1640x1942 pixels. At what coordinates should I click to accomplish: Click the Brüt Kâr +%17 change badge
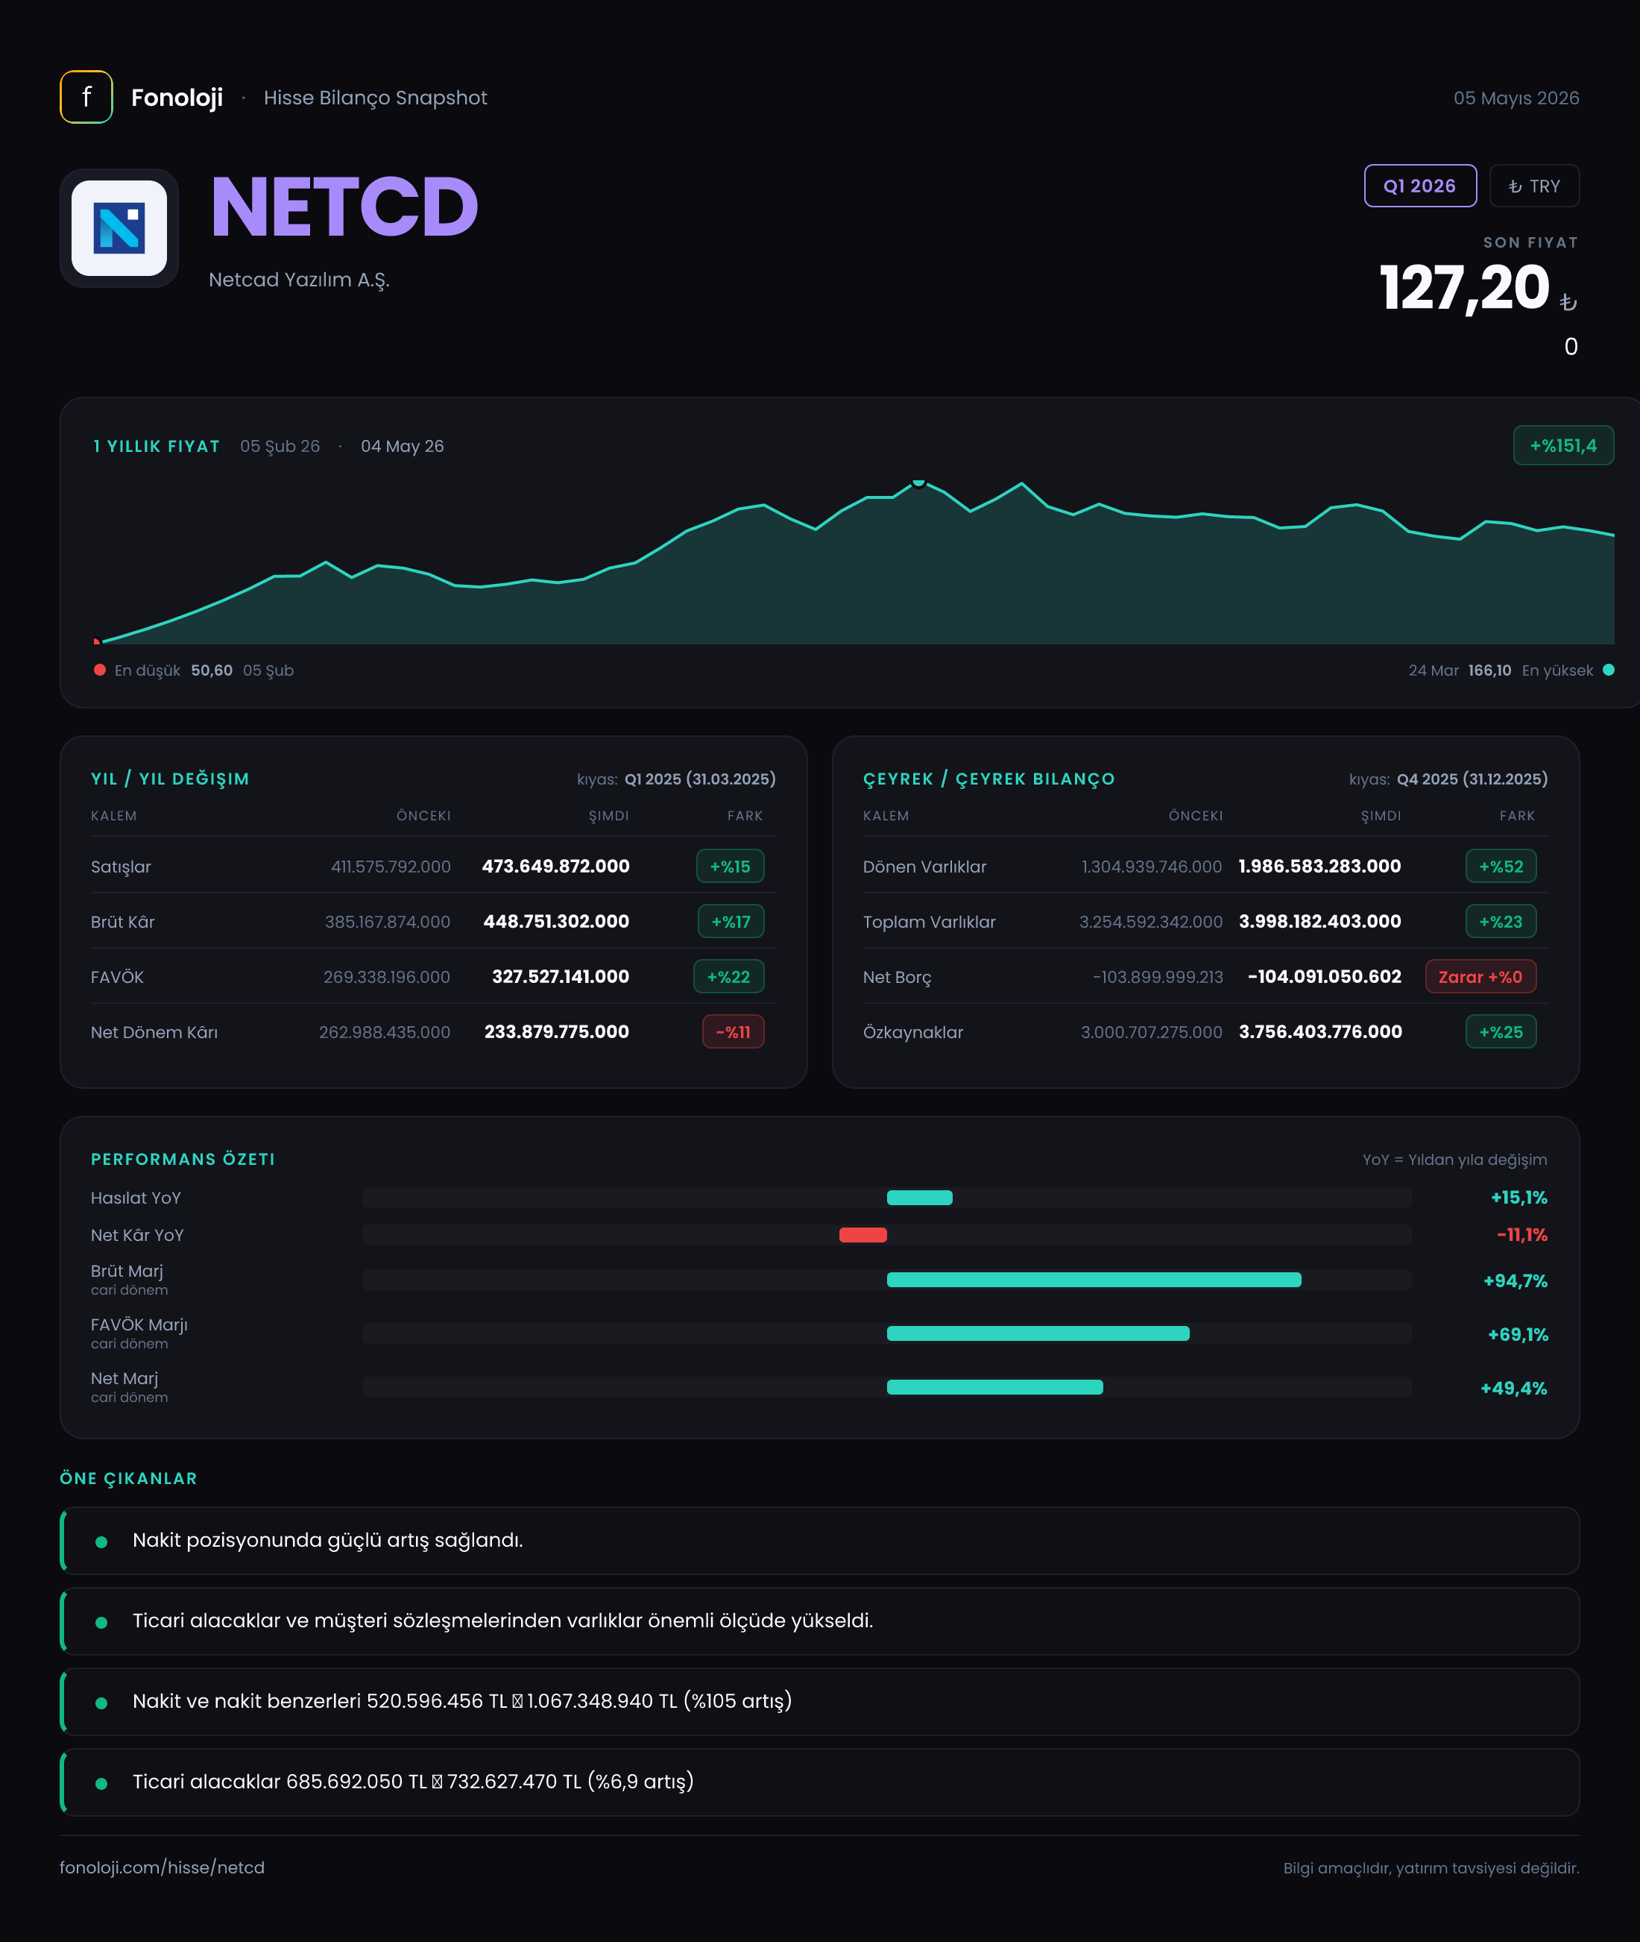coord(731,922)
